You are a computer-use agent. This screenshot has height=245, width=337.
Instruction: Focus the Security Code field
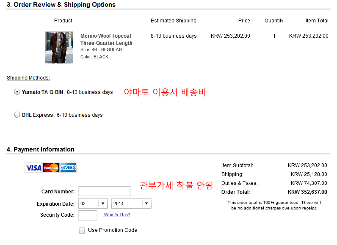coord(88,215)
